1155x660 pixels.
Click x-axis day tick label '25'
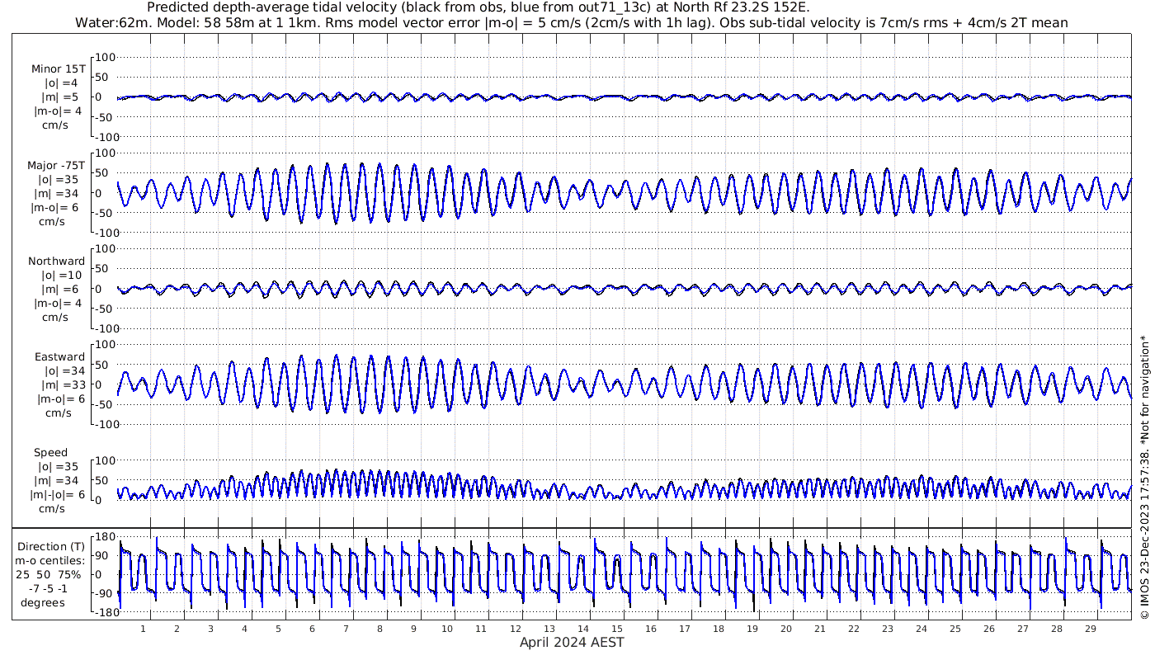click(x=955, y=629)
